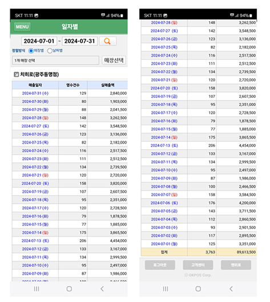
Task: Tap home icon in right phone navigation
Action: 198,289
